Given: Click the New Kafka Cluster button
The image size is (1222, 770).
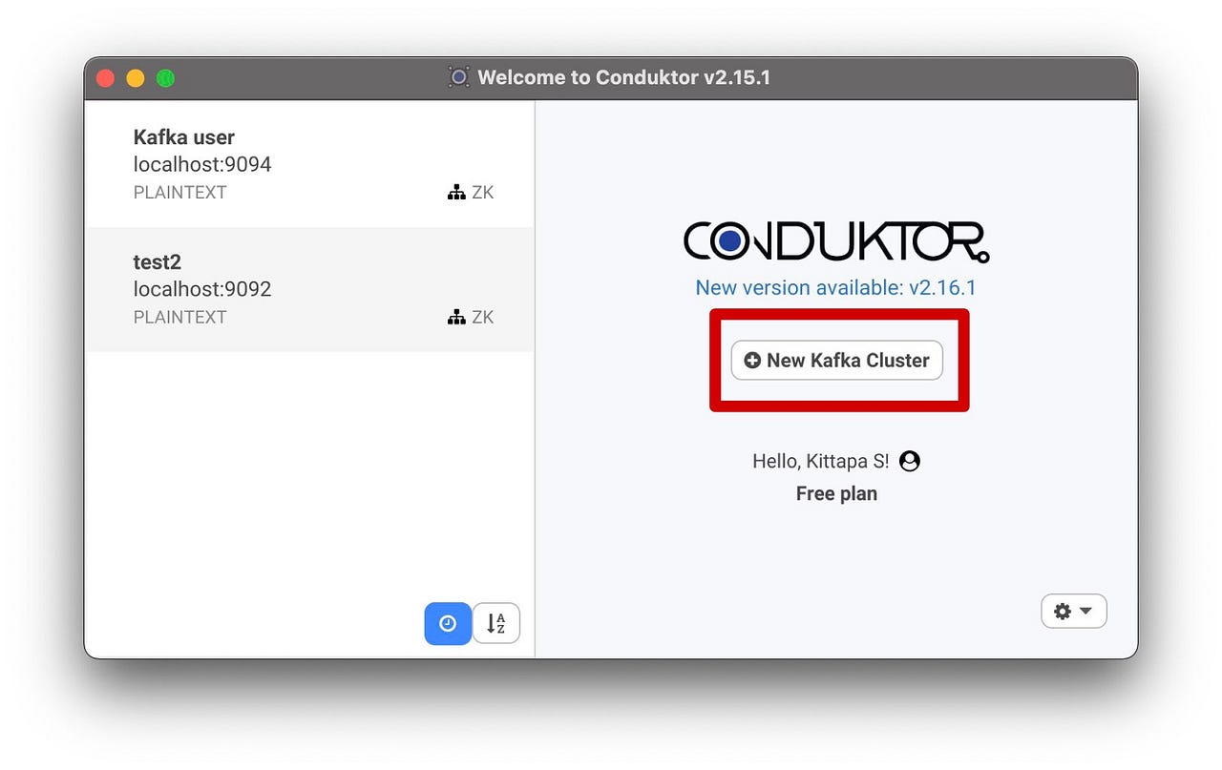Looking at the screenshot, I should coord(835,361).
